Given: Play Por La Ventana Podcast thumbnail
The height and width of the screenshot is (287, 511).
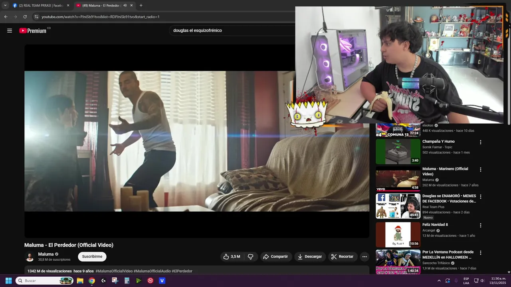Looking at the screenshot, I should click(398, 262).
